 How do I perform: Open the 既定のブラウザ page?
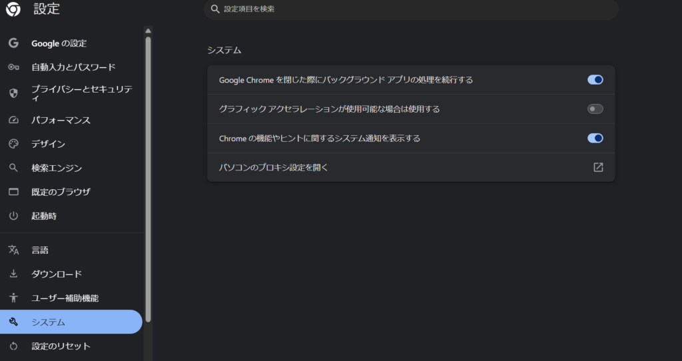pos(71,192)
